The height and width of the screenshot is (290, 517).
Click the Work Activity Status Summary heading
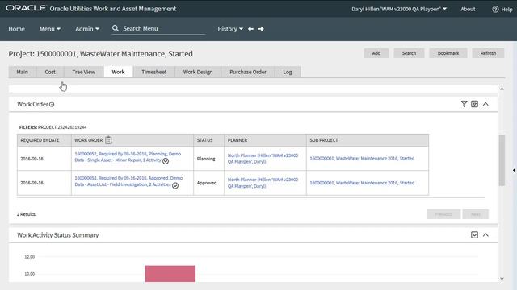(57, 235)
